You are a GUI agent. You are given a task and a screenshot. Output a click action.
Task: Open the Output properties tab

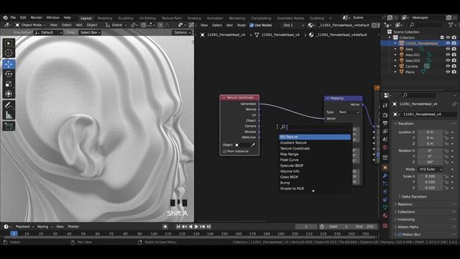click(385, 123)
